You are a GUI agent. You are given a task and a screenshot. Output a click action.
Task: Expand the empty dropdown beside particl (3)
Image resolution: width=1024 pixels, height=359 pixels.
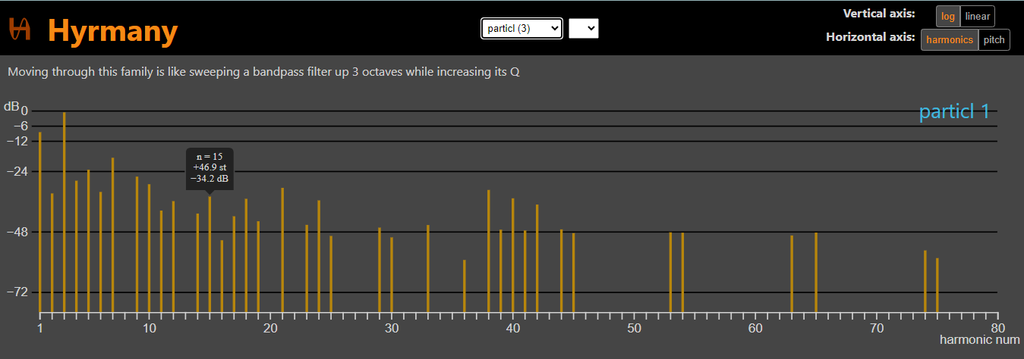click(x=583, y=29)
